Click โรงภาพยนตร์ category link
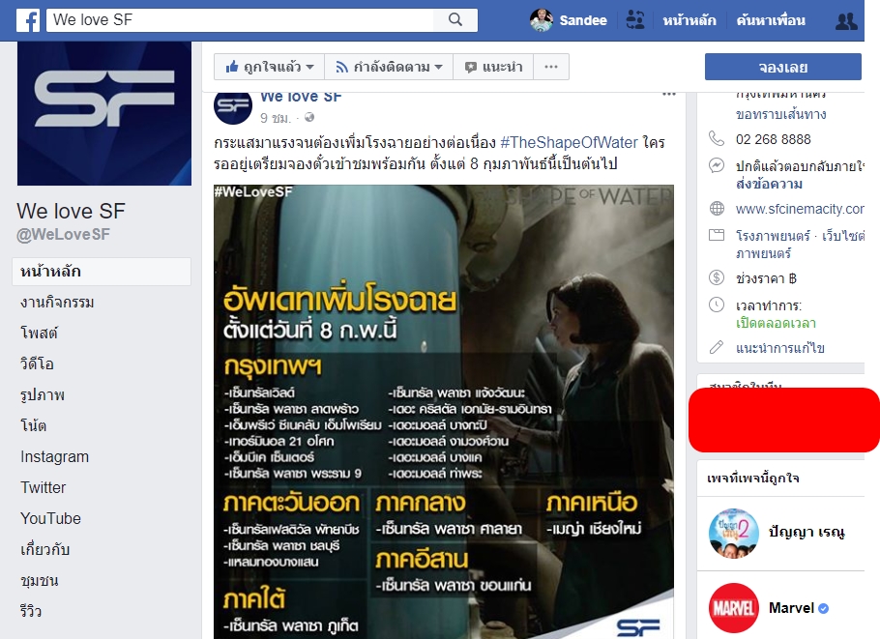The height and width of the screenshot is (639, 880). click(773, 236)
